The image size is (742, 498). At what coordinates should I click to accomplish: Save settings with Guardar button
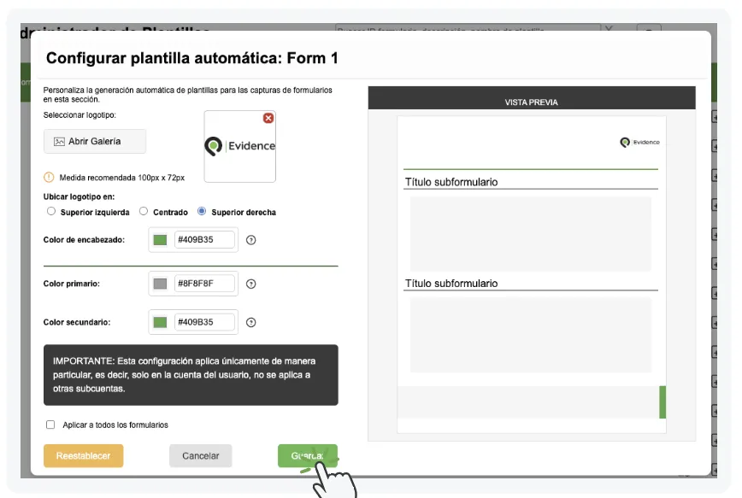[x=308, y=456]
